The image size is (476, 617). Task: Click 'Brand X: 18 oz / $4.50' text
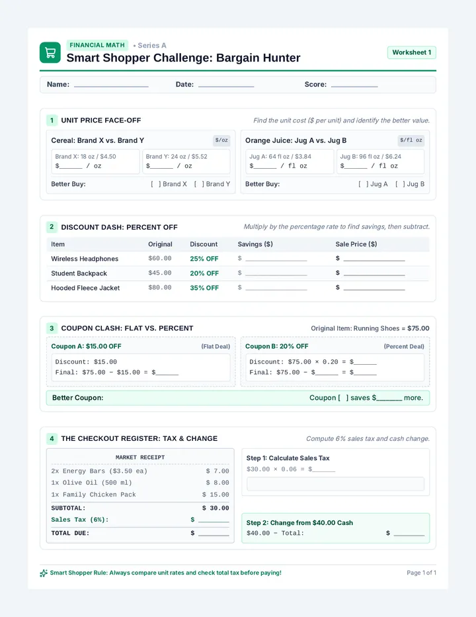85,157
